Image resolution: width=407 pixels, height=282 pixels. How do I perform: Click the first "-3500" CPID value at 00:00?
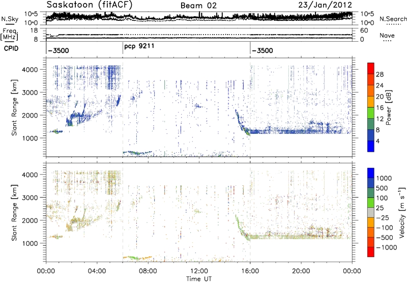coord(59,50)
